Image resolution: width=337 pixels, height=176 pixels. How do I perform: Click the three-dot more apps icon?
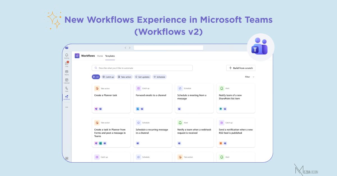pyautogui.click(x=67, y=107)
